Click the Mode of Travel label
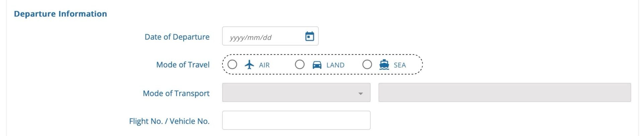The width and height of the screenshot is (643, 136). pos(183,65)
